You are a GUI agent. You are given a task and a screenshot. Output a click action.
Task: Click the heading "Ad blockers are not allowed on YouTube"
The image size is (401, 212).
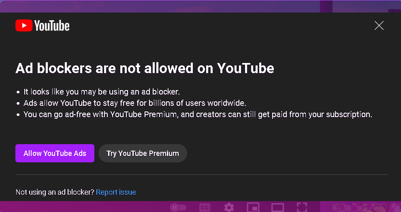(145, 68)
